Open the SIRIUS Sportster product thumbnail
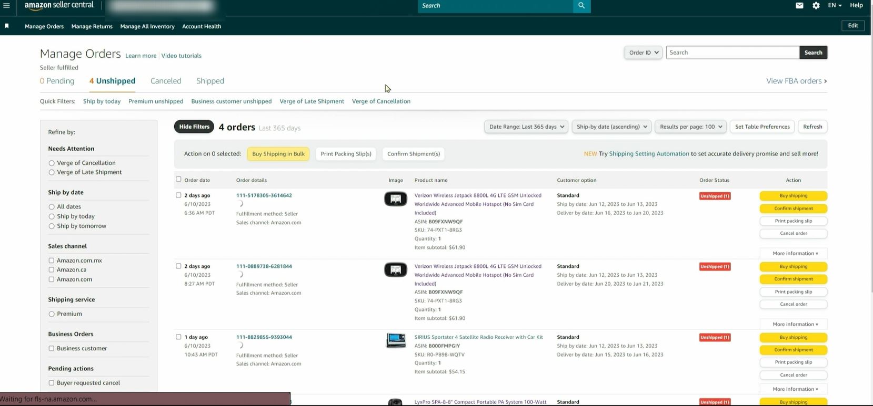The height and width of the screenshot is (406, 873). [396, 340]
